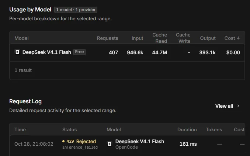Click the Cache Read column header

coord(160,38)
